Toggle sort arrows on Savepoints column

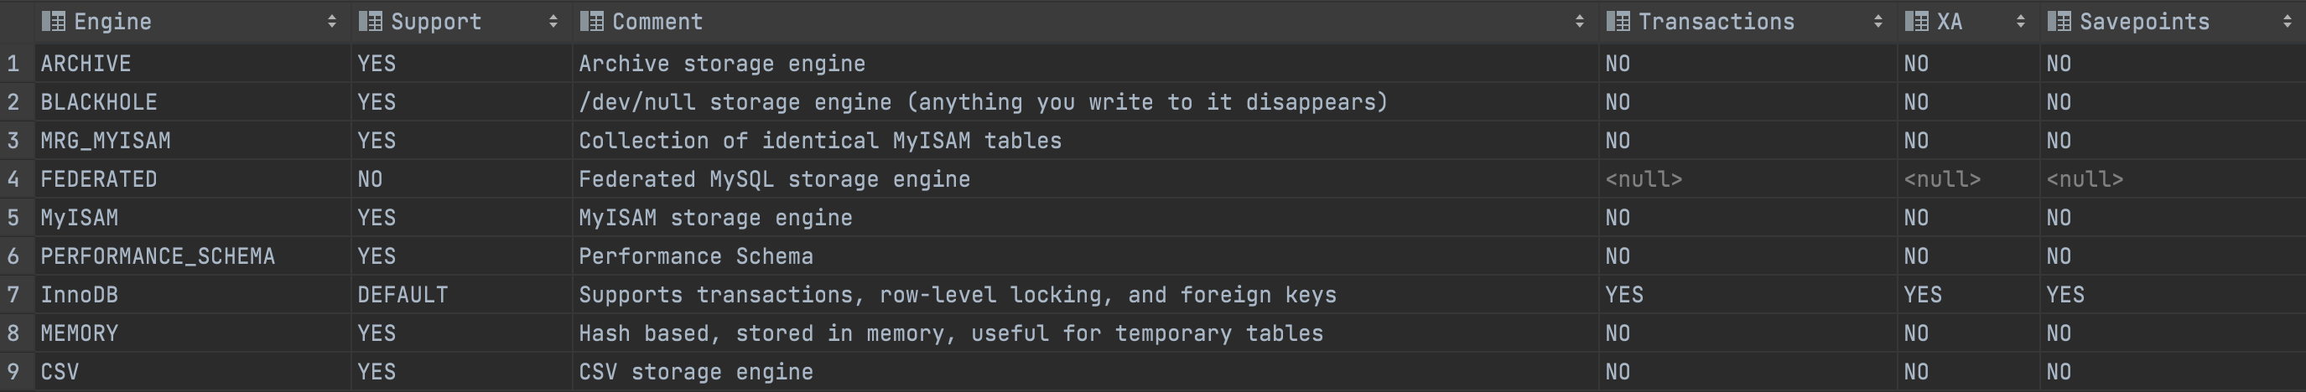[2288, 22]
